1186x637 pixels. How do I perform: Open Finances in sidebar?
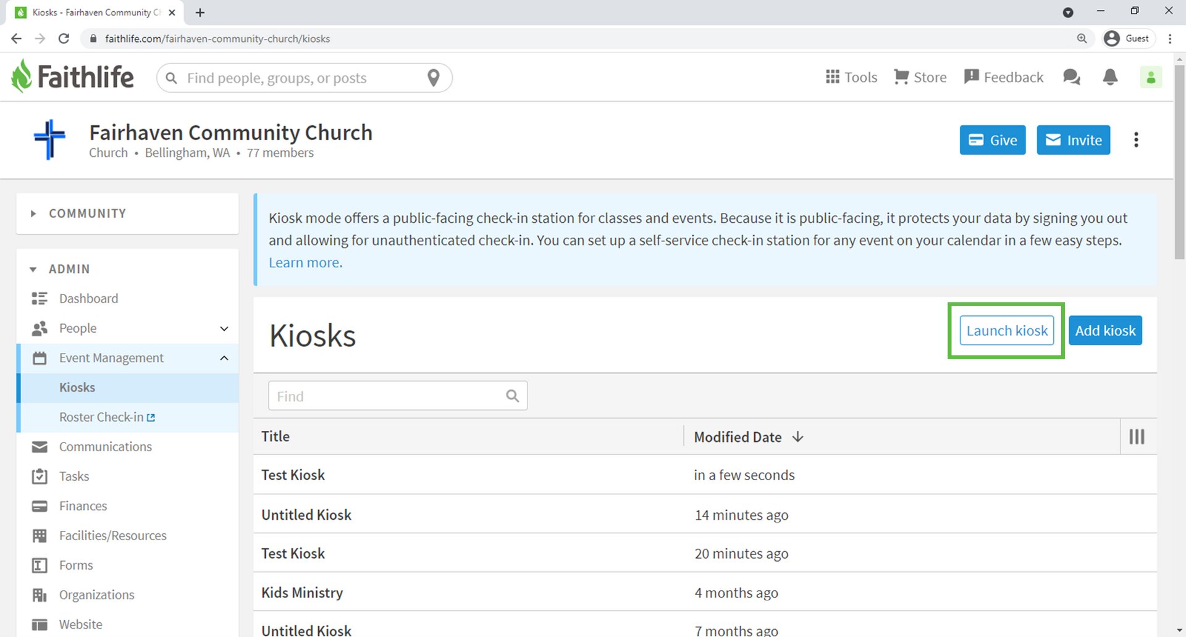(83, 506)
